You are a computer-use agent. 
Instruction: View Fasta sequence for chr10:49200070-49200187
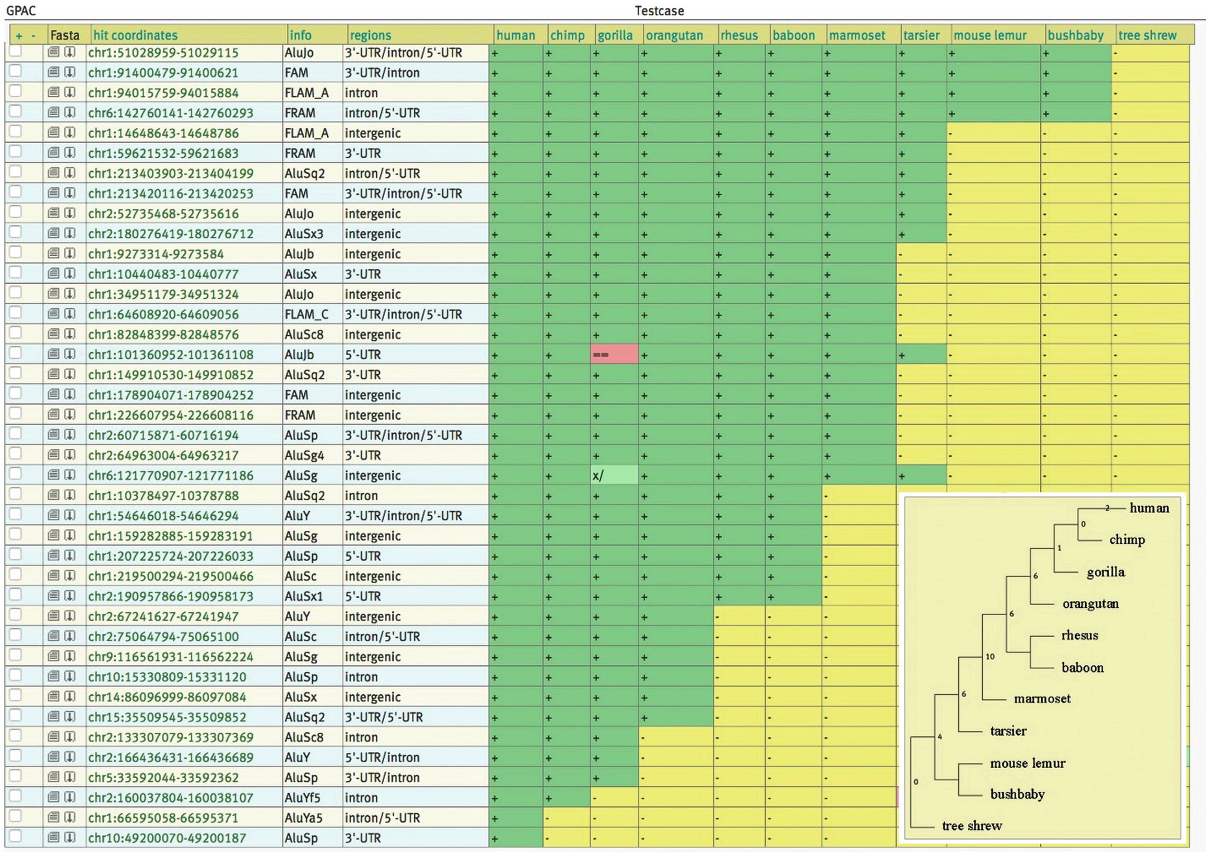pyautogui.click(x=54, y=838)
